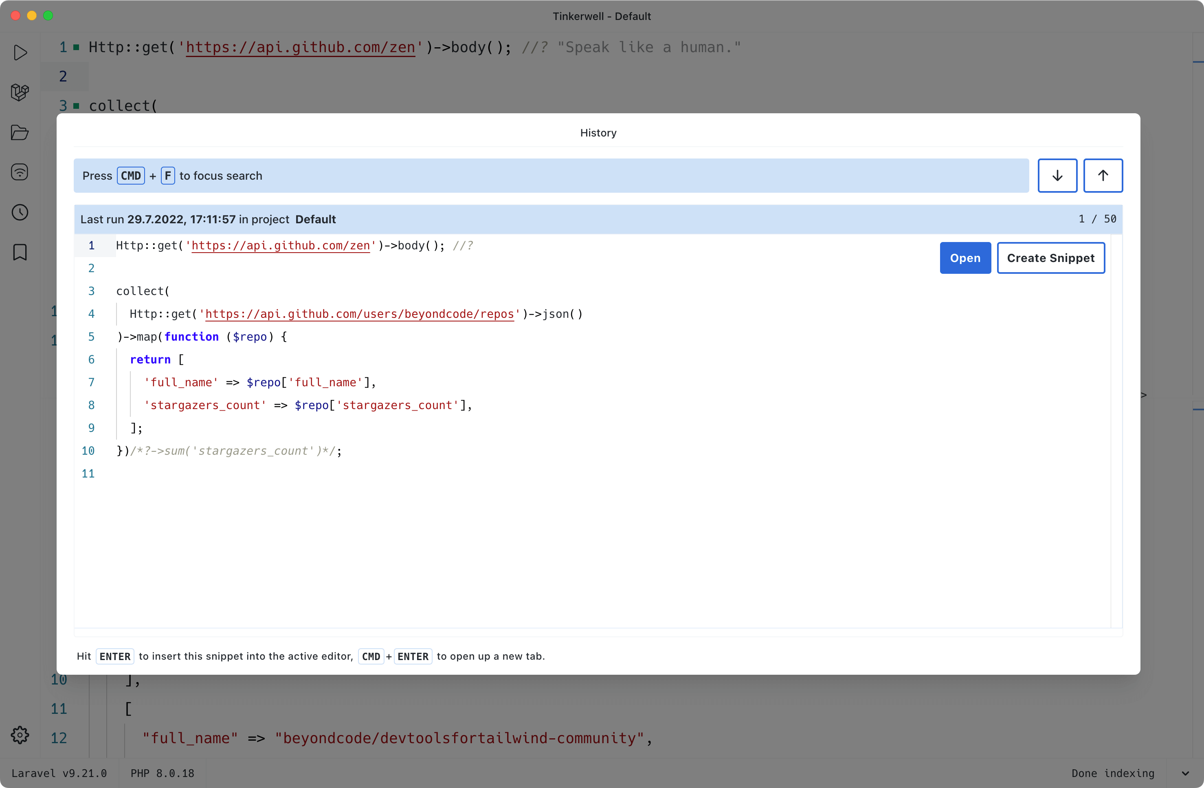The width and height of the screenshot is (1204, 788).
Task: Click the beyondcode/repos URL in history
Action: coord(360,314)
